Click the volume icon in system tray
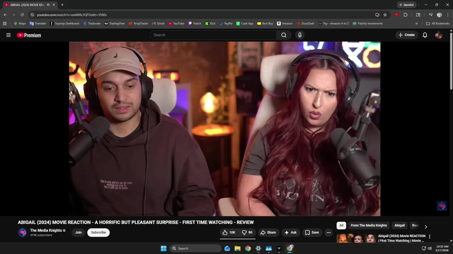This screenshot has width=453, height=254. (x=430, y=248)
